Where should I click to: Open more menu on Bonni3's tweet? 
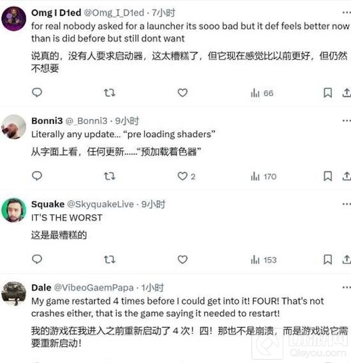click(x=347, y=121)
